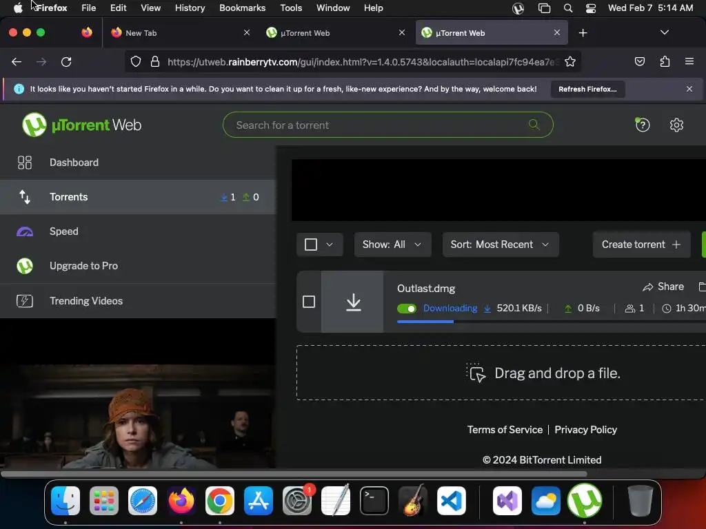Click the Torrents up-down arrows icon

pos(25,196)
